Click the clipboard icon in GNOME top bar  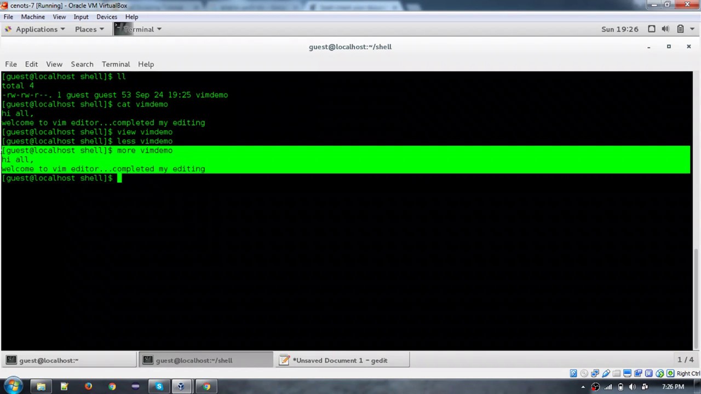click(680, 29)
